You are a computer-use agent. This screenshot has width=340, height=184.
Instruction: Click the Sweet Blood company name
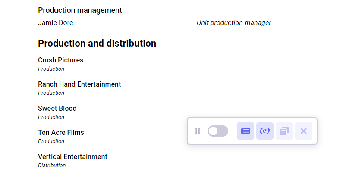tap(57, 108)
